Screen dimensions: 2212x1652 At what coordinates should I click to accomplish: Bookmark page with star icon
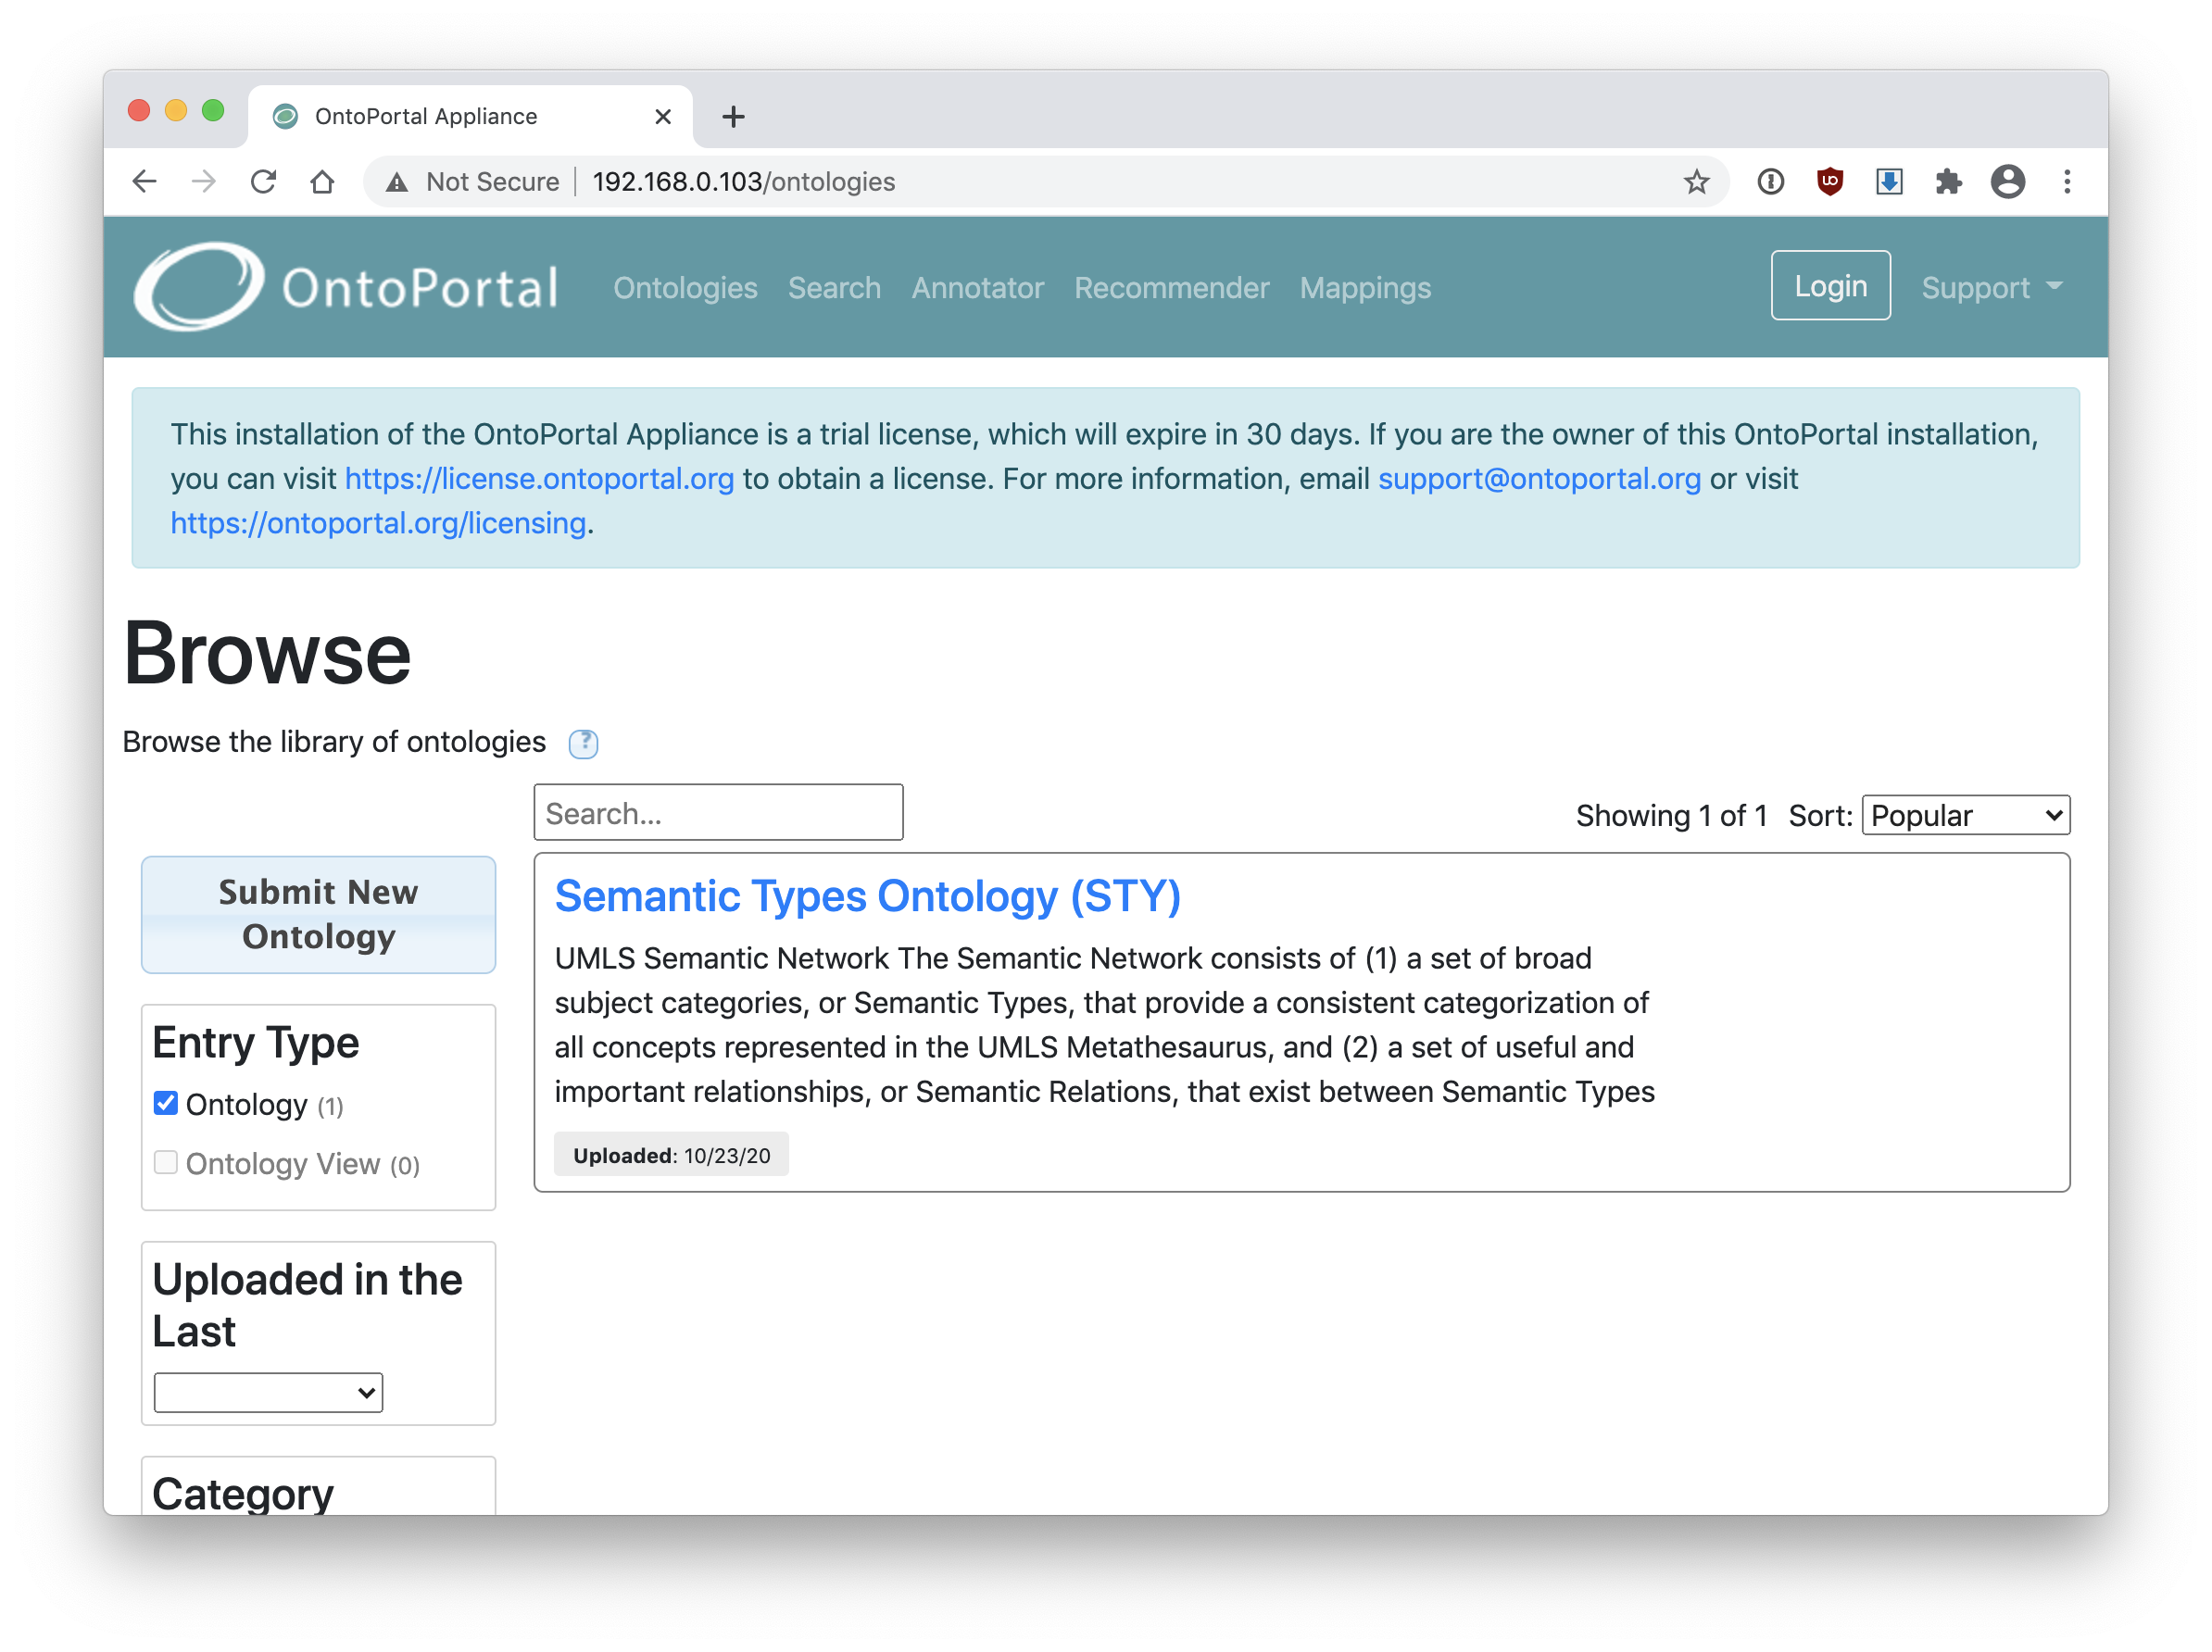pyautogui.click(x=1696, y=181)
